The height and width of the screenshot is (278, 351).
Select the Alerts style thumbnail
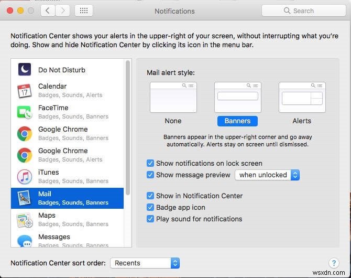302,98
